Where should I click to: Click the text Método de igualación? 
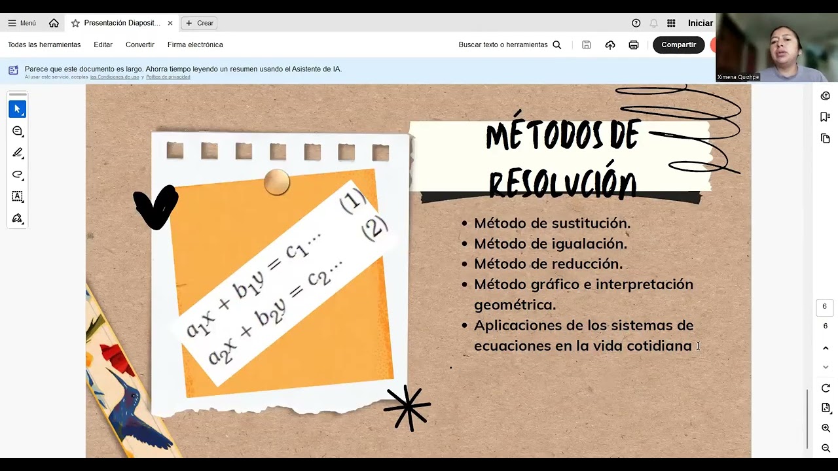550,243
